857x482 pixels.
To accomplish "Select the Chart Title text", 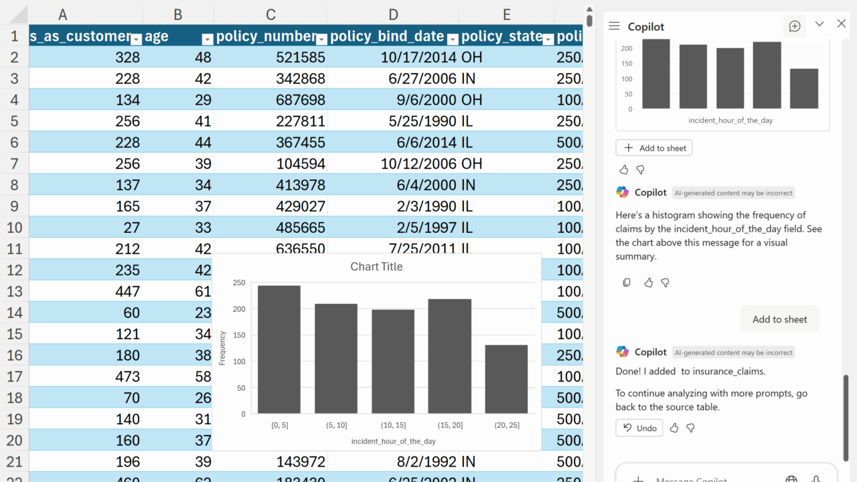I will (376, 266).
